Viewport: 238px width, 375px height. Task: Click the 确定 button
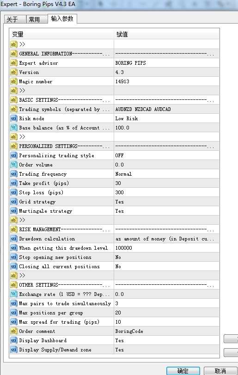[x=183, y=371]
